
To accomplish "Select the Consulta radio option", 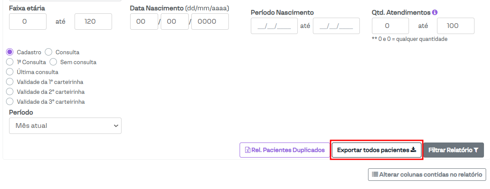I will coord(49,52).
